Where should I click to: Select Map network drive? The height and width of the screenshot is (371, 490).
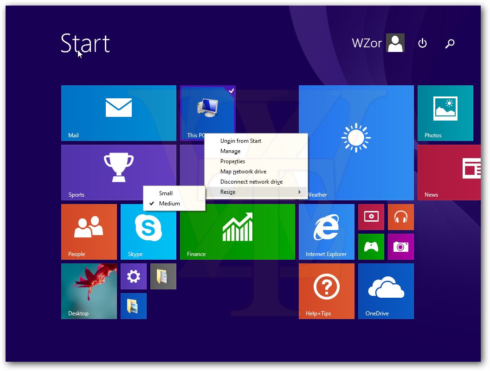pyautogui.click(x=256, y=172)
